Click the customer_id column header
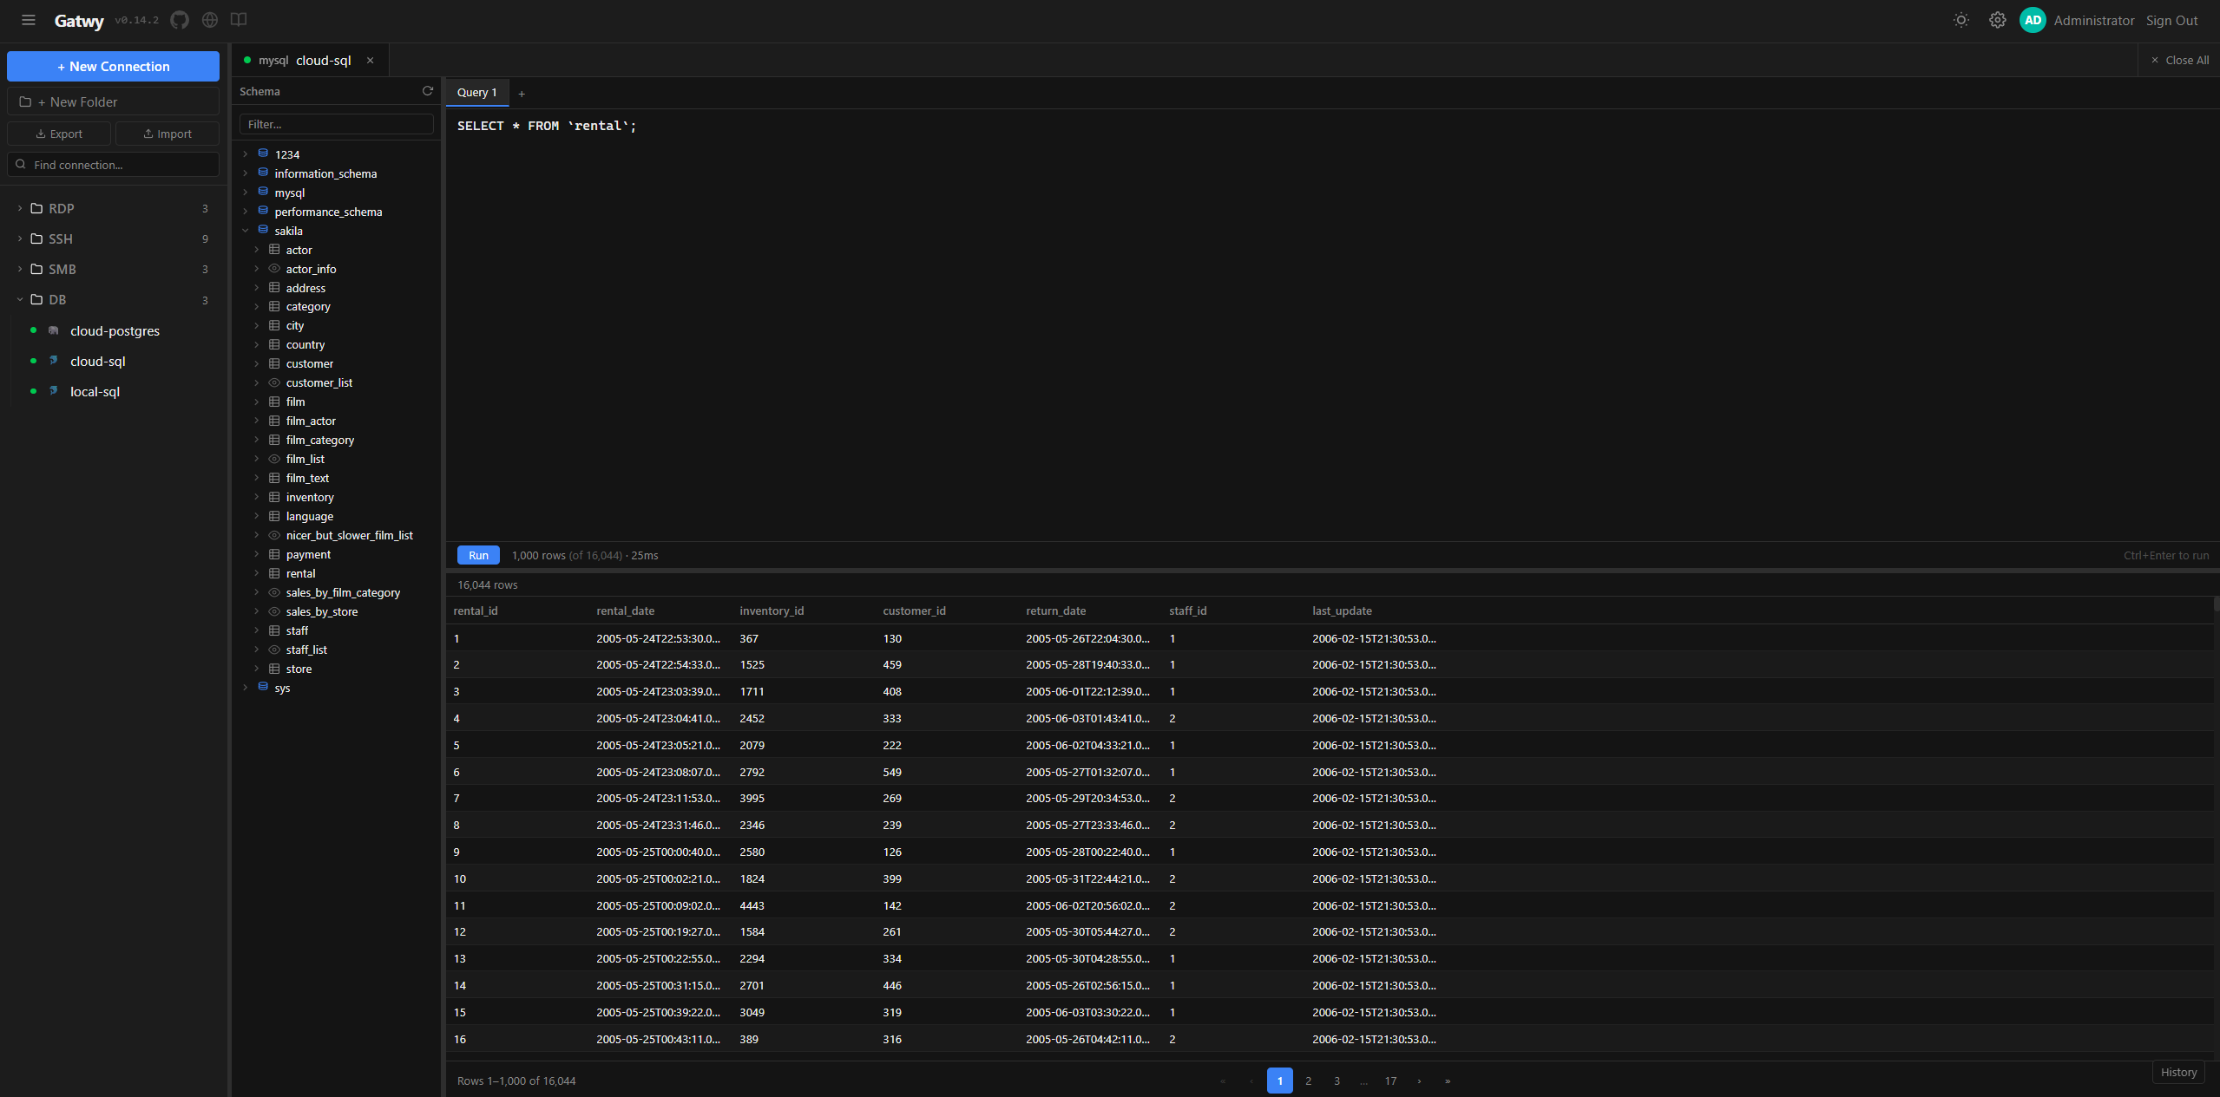Viewport: 2220px width, 1097px height. click(914, 611)
